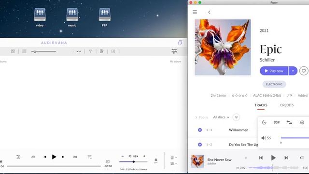Expand the Focus option in Roon
Viewport: 309px width, 174px height.
click(x=201, y=117)
